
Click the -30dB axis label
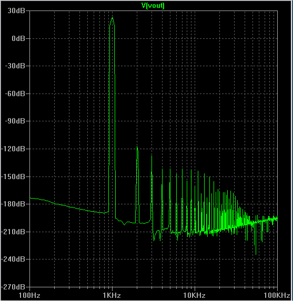[x=15, y=66]
